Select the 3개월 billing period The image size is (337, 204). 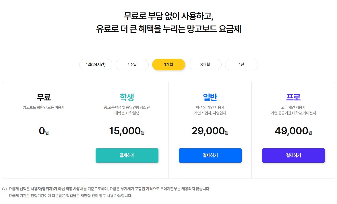[205, 65]
